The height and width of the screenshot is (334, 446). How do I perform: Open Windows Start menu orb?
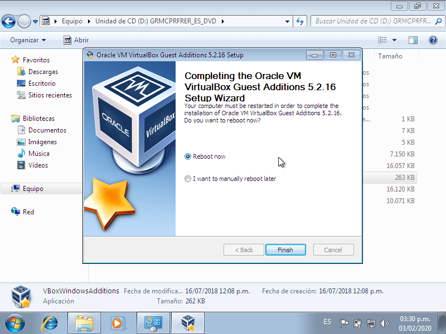point(15,322)
